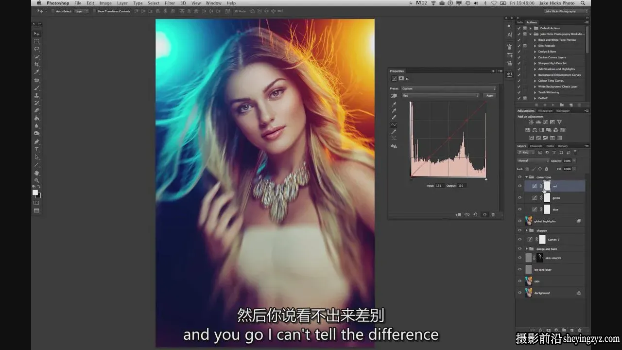Image resolution: width=622 pixels, height=350 pixels.
Task: Click the white point slider under the curve
Action: click(485, 179)
